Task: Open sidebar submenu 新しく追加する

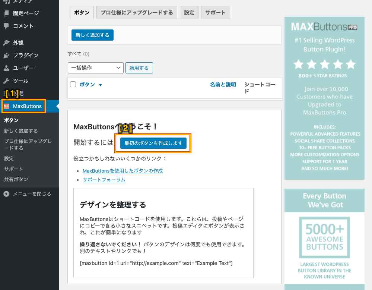Action: pos(21,131)
